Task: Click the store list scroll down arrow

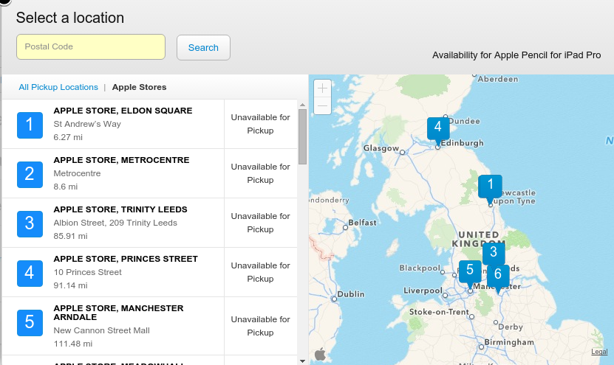Action: (x=302, y=361)
